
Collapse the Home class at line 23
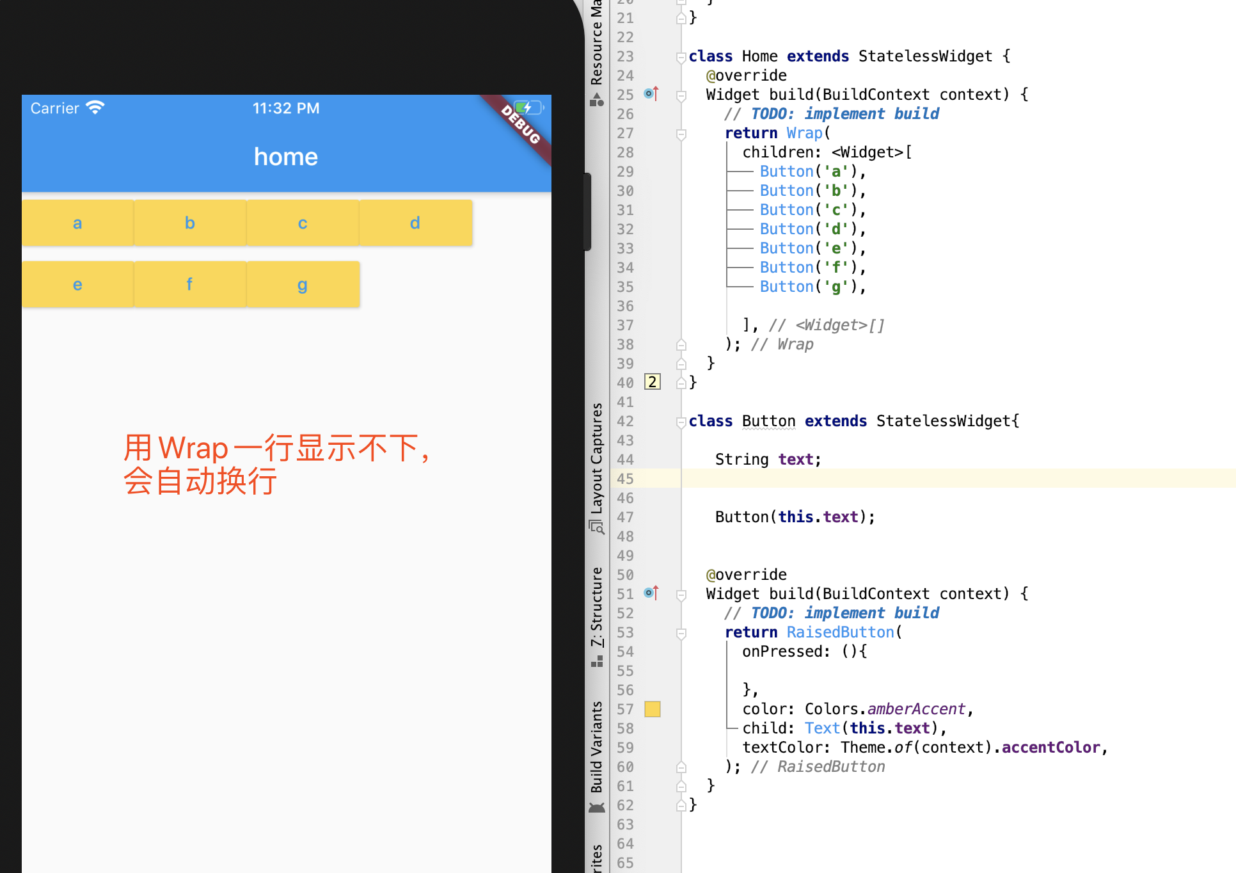(x=681, y=57)
